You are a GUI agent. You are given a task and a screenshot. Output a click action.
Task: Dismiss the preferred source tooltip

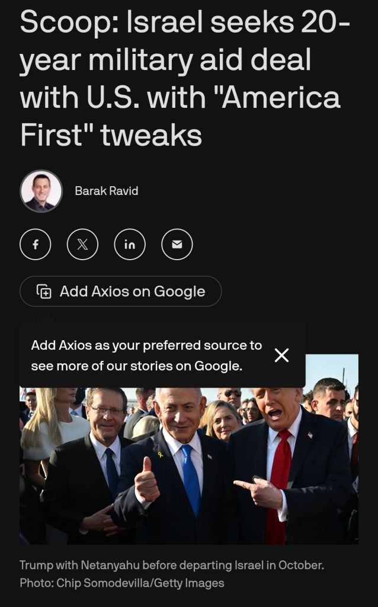(281, 355)
